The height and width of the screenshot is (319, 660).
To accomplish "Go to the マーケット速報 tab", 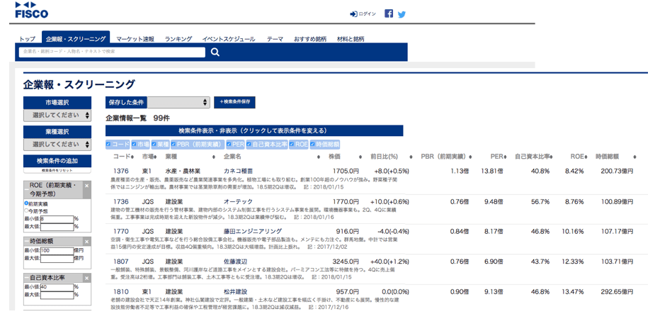I will pyautogui.click(x=135, y=39).
